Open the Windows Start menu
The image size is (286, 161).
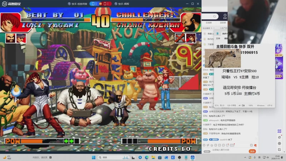click(x=94, y=157)
